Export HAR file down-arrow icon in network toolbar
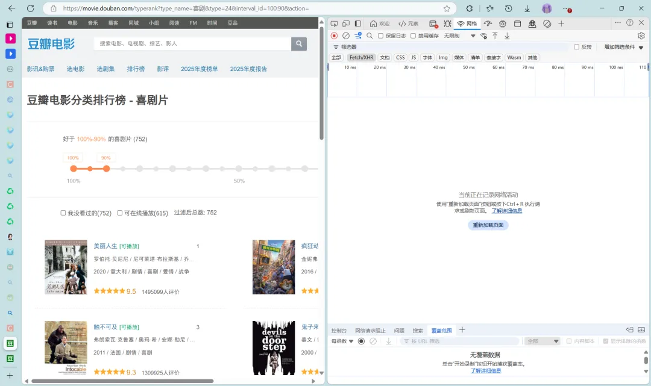The image size is (651, 386). (x=507, y=36)
